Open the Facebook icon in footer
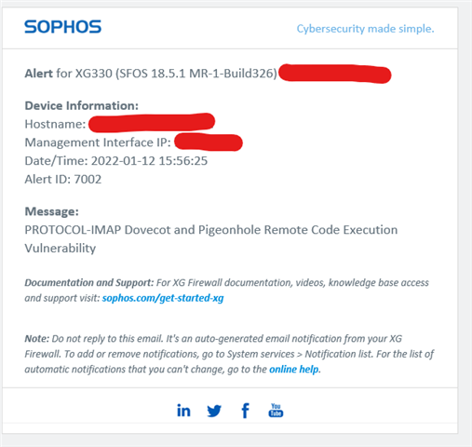 click(245, 411)
